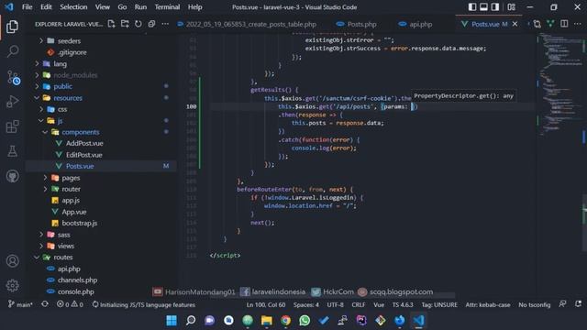Create a new file in Explorer
Image resolution: width=587 pixels, height=330 pixels.
pos(112,24)
